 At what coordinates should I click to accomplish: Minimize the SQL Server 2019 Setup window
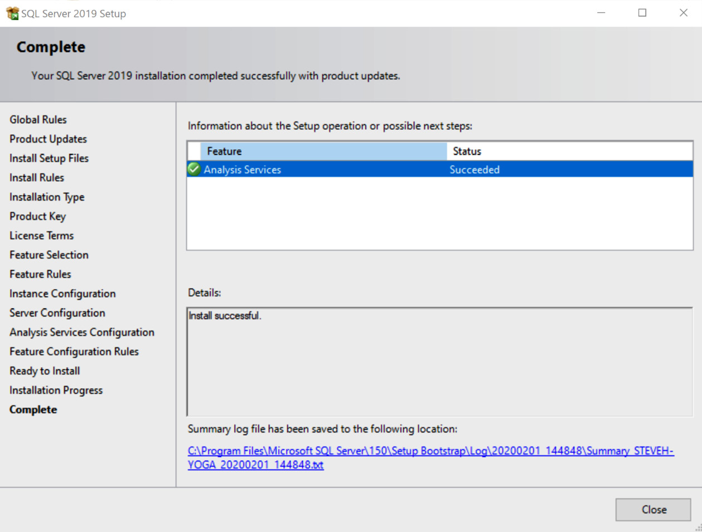coord(601,13)
